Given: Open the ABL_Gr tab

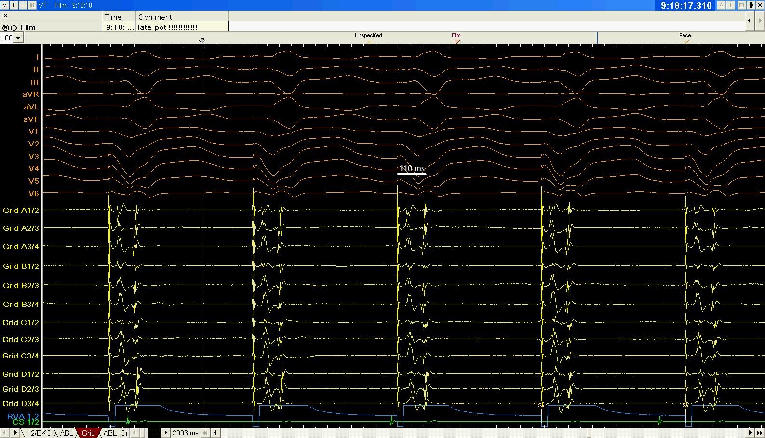Looking at the screenshot, I should click(115, 433).
